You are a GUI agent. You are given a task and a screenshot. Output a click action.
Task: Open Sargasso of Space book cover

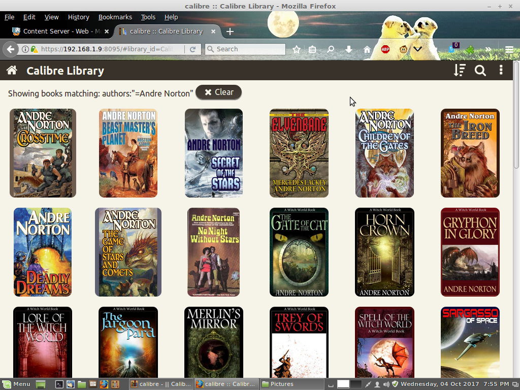(x=470, y=342)
